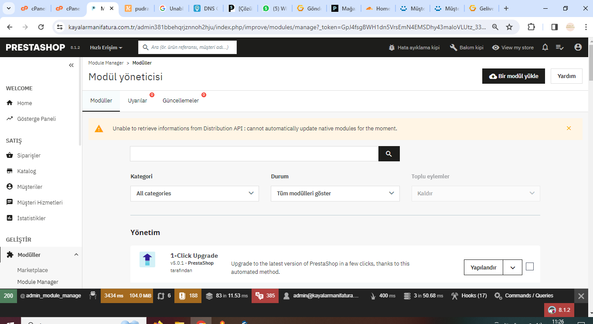Switch to the pudra browser tab
593x324 pixels.
(138, 8)
